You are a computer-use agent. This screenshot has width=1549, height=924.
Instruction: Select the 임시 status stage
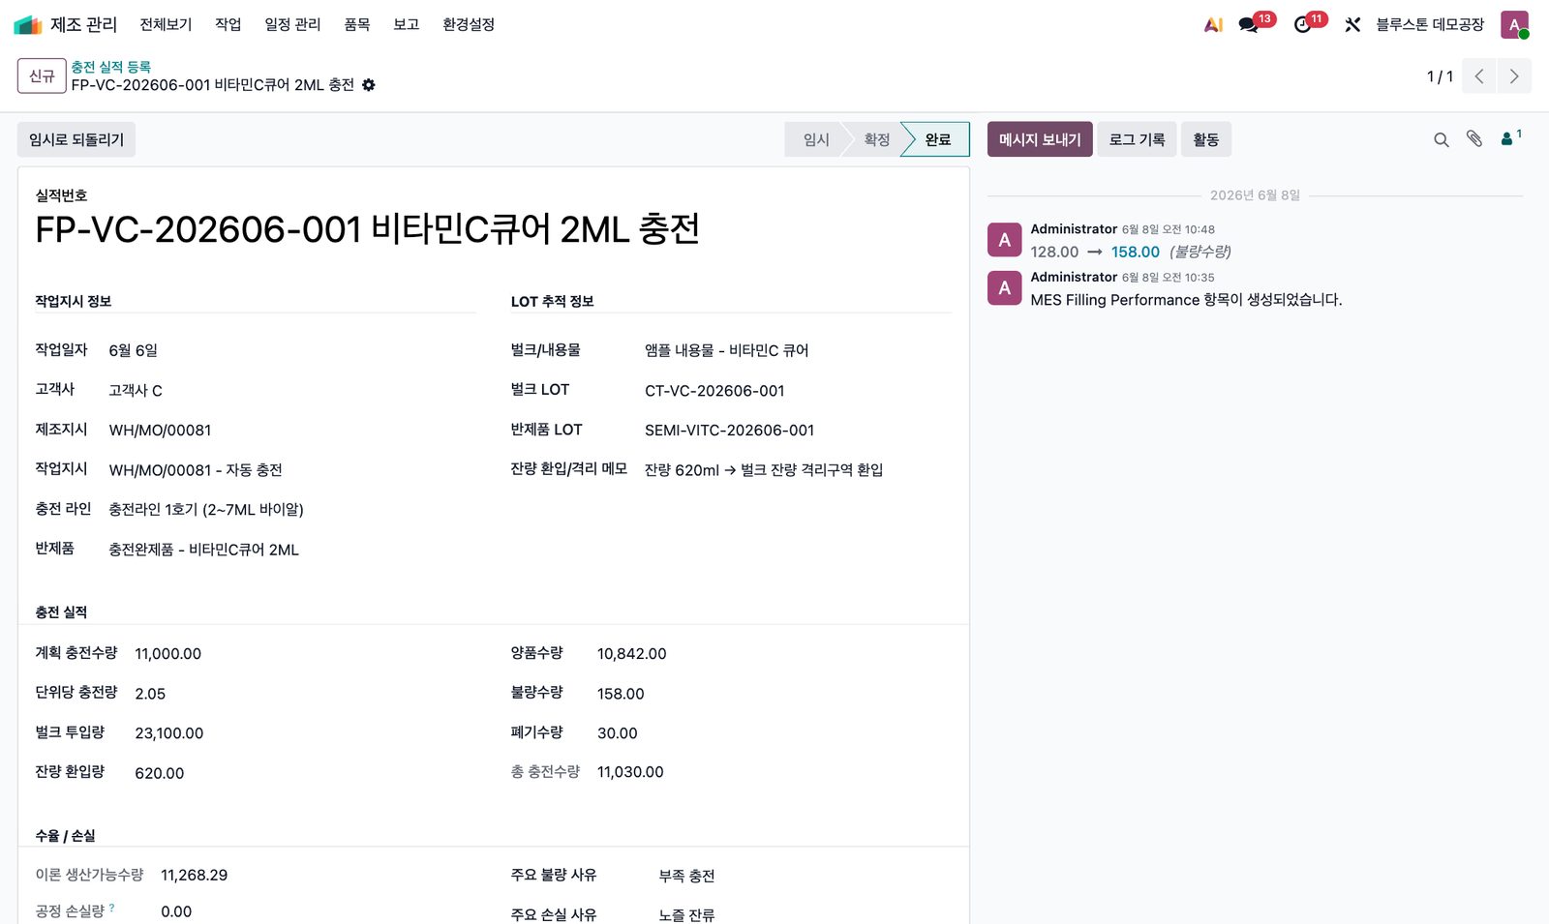(816, 139)
